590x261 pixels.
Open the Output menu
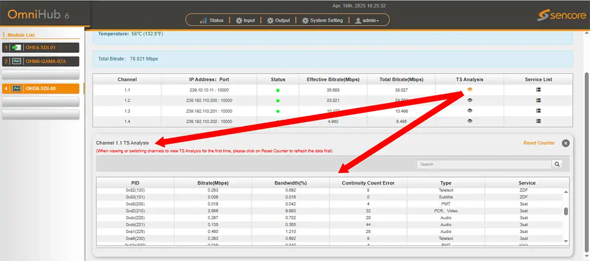coord(278,21)
